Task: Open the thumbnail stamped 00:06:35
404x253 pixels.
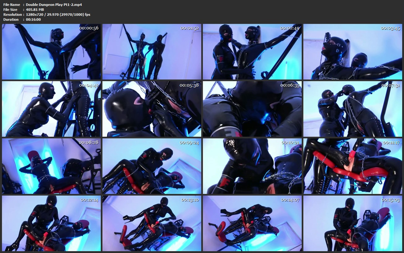Action: coord(252,109)
